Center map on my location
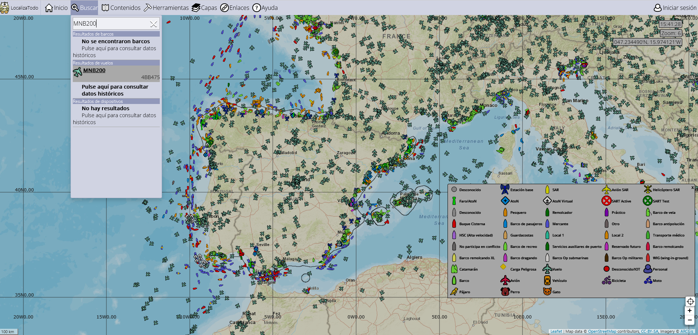 [x=690, y=301]
